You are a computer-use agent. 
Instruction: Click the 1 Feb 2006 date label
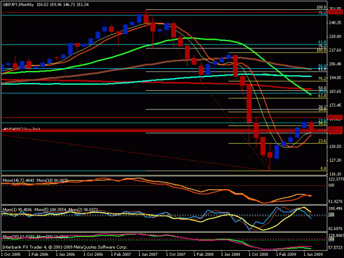point(39,254)
